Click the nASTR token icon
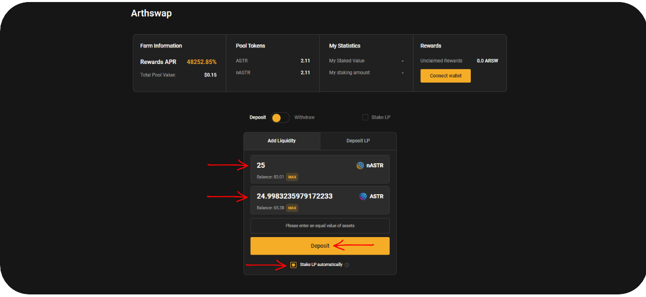 [x=360, y=166]
